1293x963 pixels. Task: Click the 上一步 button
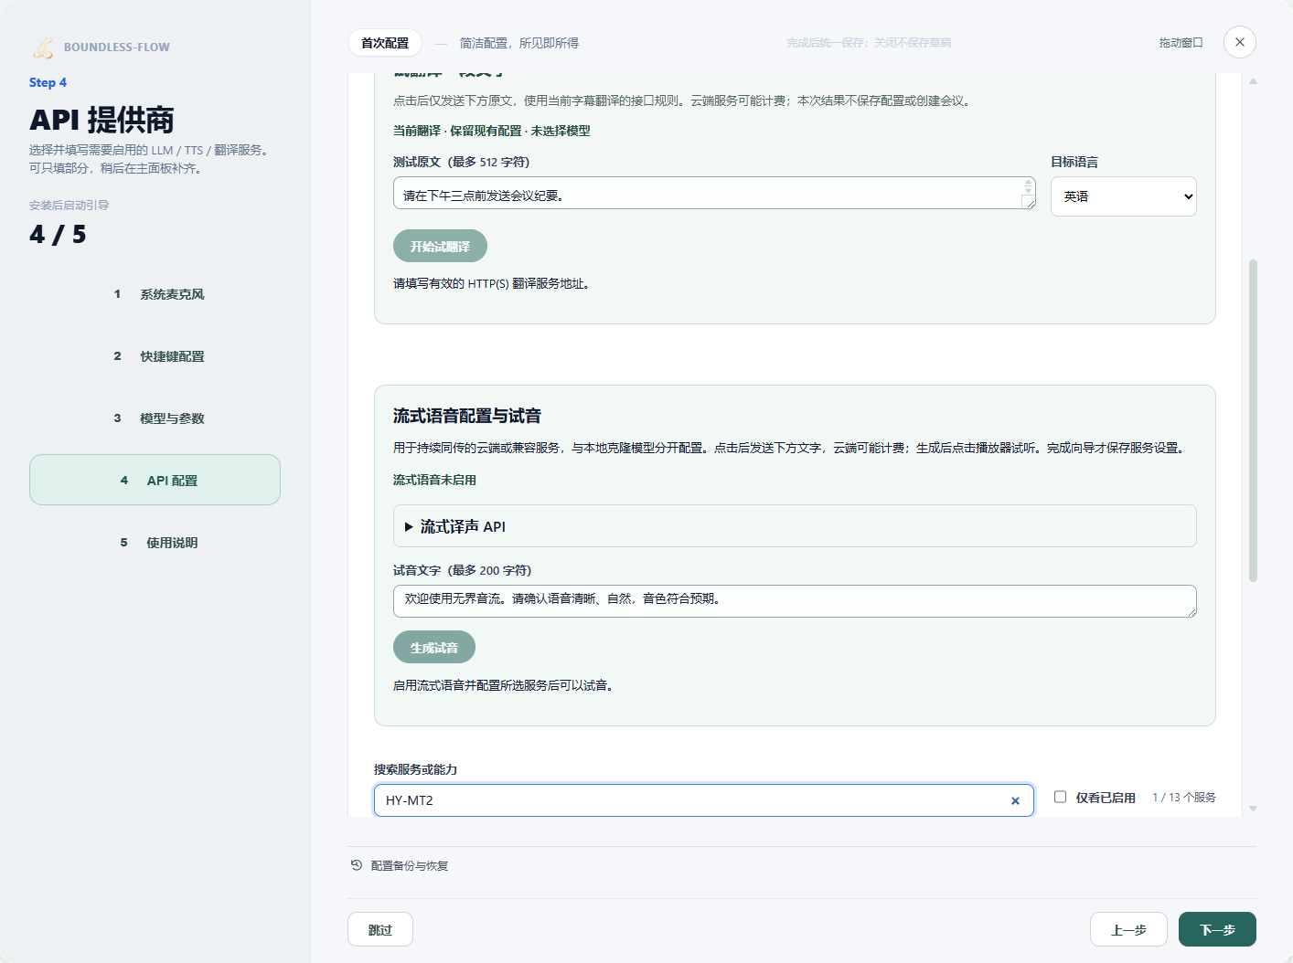[1128, 929]
